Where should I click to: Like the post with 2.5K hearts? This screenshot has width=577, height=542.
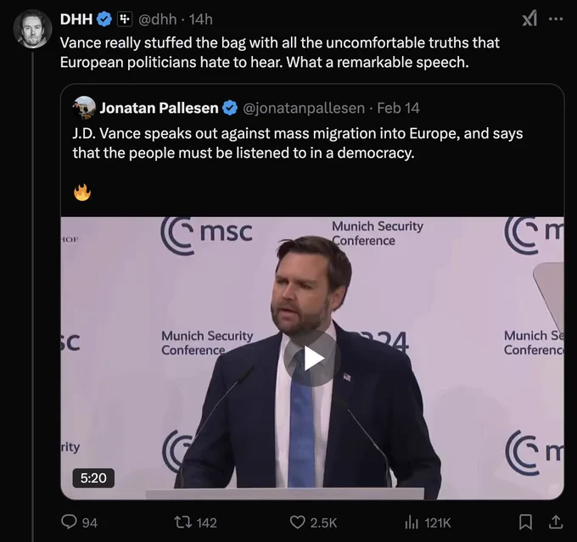[313, 522]
